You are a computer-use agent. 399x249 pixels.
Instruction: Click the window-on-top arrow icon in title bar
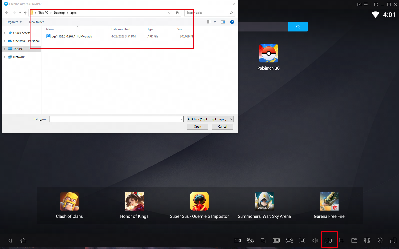(376, 4)
